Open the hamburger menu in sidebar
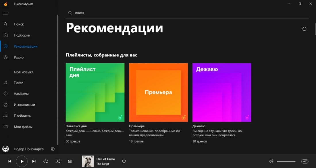The height and width of the screenshot is (168, 316). click(x=5, y=13)
